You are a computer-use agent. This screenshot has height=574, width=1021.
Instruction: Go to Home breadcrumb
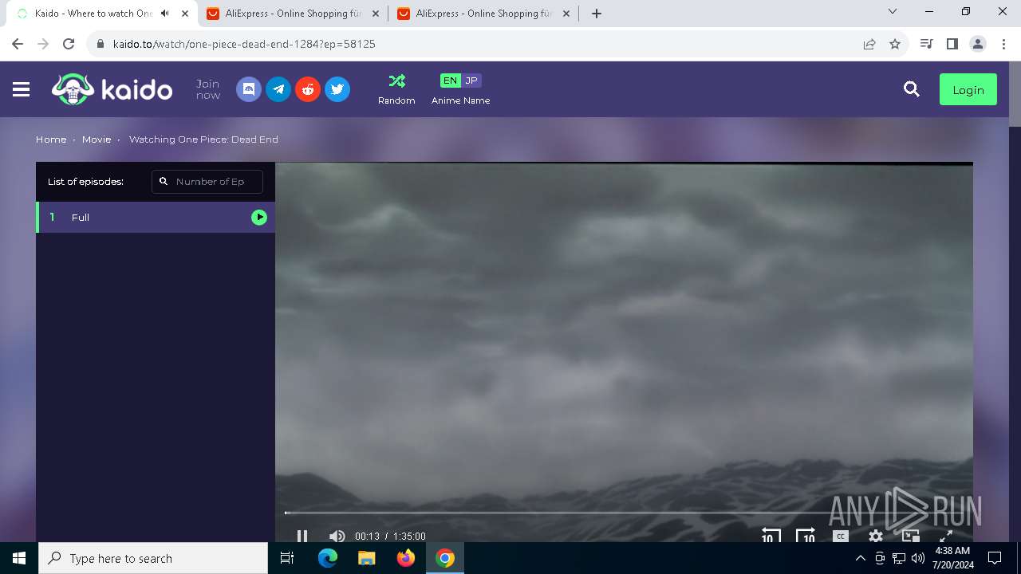pyautogui.click(x=51, y=140)
